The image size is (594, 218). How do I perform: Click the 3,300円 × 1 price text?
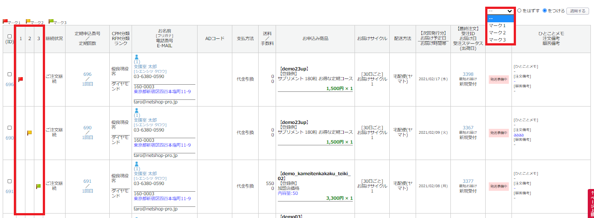tap(339, 198)
